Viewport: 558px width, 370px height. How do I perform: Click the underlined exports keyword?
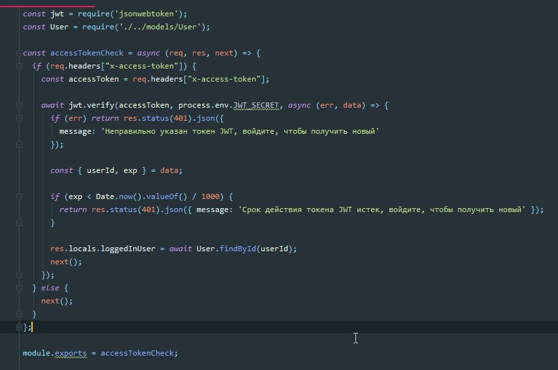(x=71, y=353)
